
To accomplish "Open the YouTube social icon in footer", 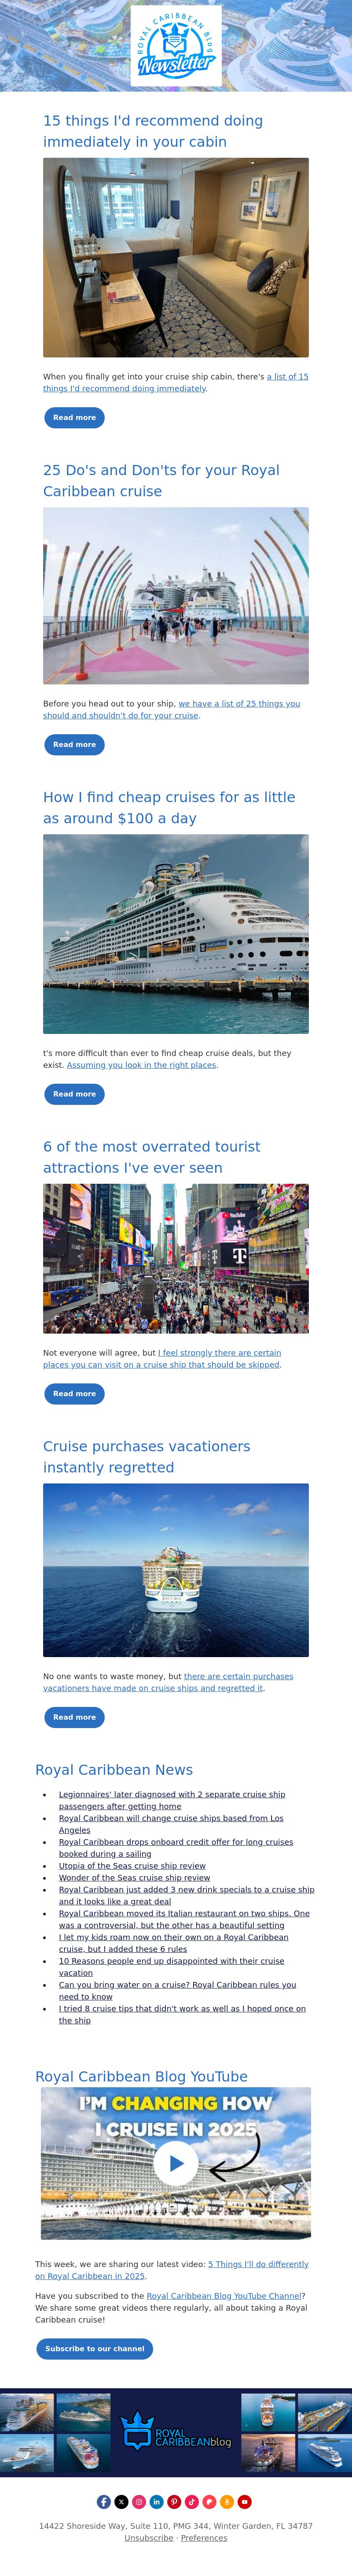I will coord(244,2501).
